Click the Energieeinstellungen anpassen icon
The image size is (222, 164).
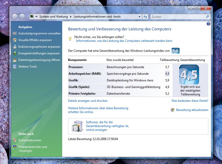point(15,53)
